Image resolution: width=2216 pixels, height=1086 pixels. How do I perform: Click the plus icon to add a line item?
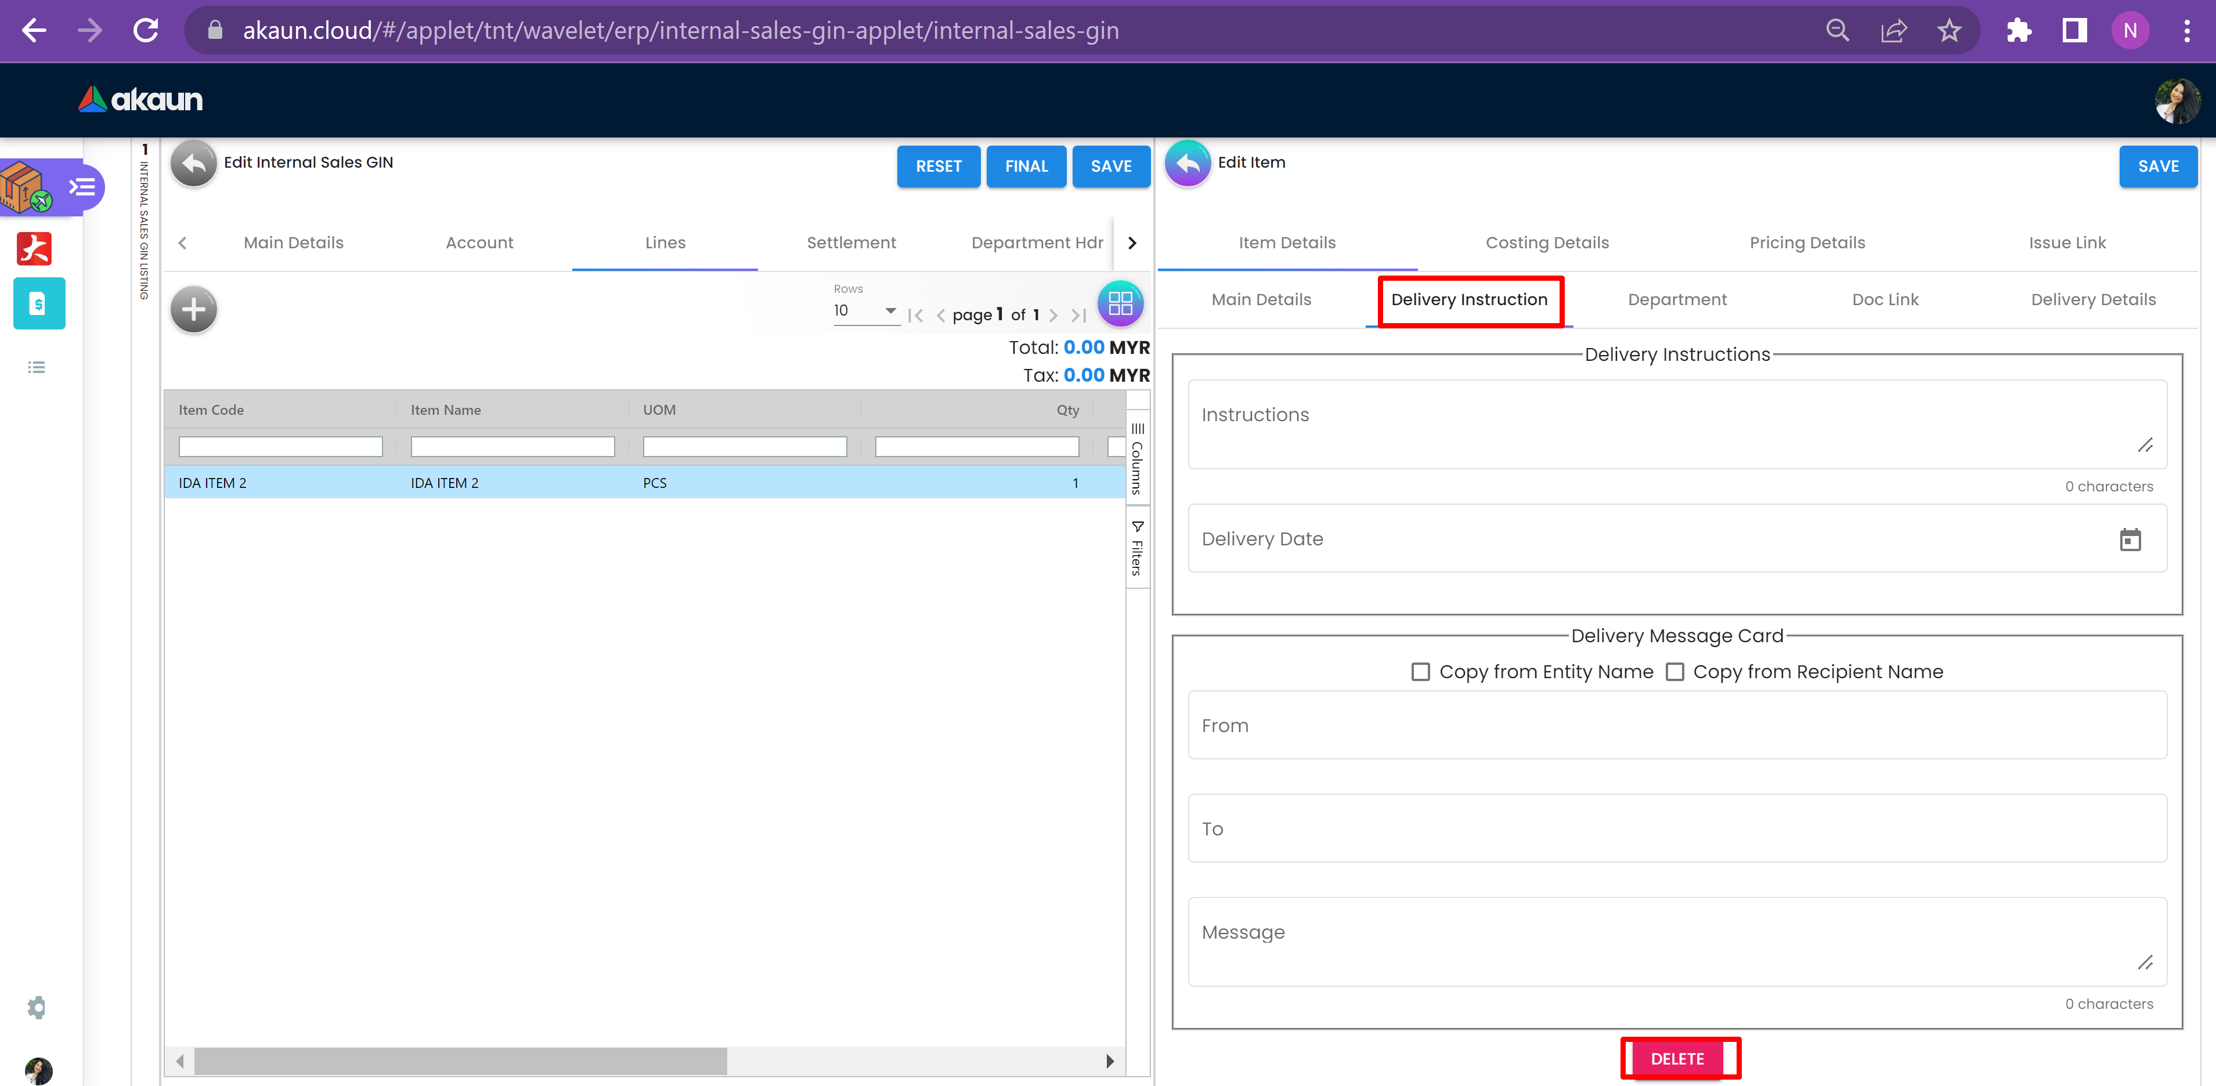click(193, 310)
